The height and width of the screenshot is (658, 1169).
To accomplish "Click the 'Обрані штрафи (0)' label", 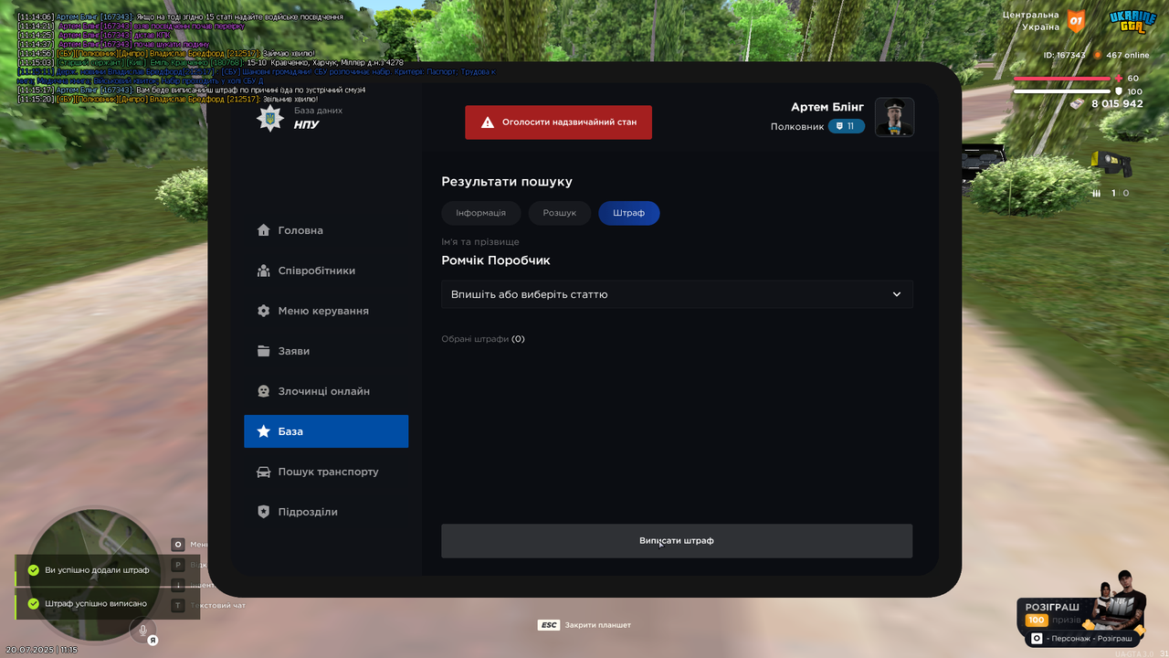I will (x=483, y=339).
